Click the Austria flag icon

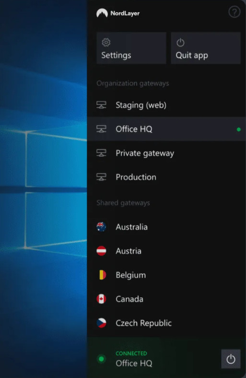102,251
